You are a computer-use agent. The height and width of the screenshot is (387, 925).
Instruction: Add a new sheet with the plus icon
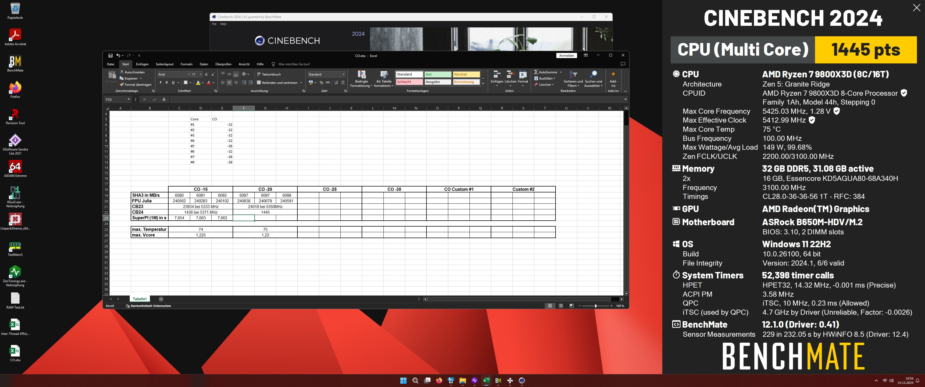click(161, 299)
